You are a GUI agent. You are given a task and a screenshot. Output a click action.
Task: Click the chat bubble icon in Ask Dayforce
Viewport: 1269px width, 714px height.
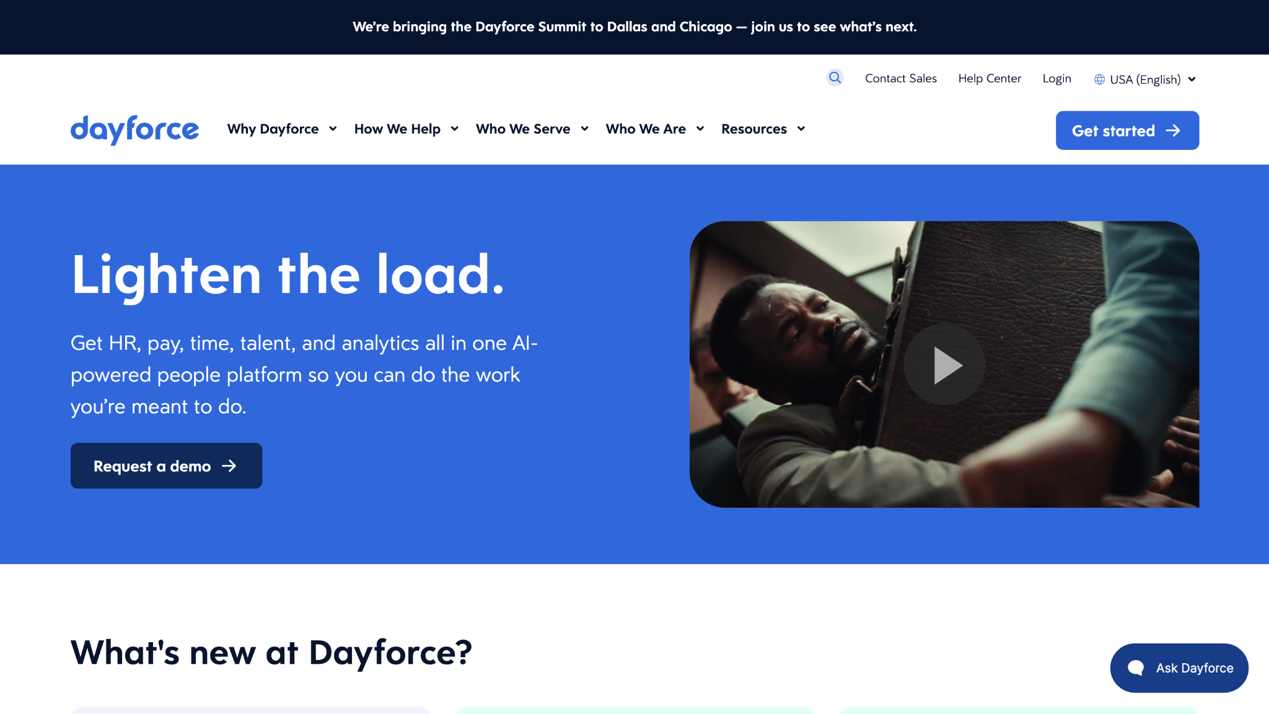pos(1135,668)
